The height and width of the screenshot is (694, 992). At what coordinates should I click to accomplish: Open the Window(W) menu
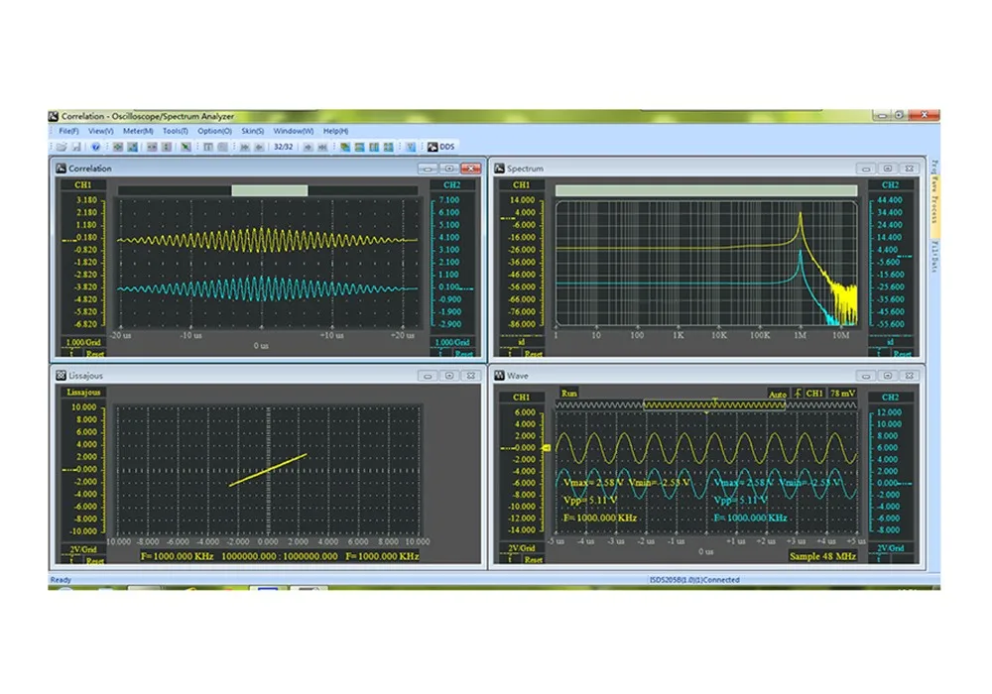click(293, 131)
